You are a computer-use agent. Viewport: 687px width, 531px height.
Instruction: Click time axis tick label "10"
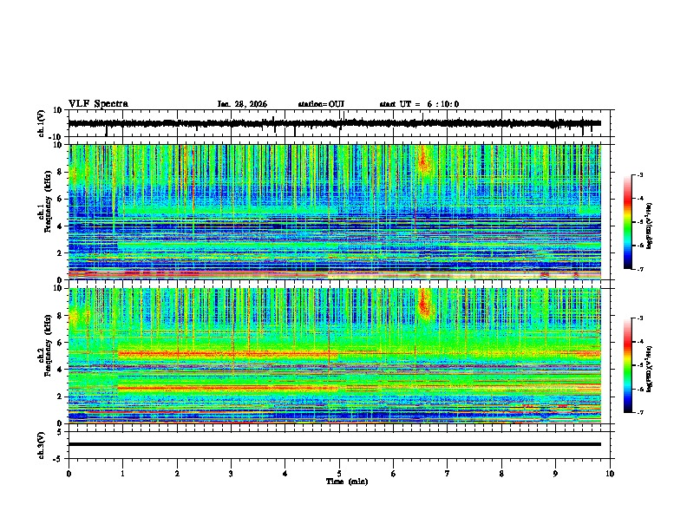coord(610,474)
